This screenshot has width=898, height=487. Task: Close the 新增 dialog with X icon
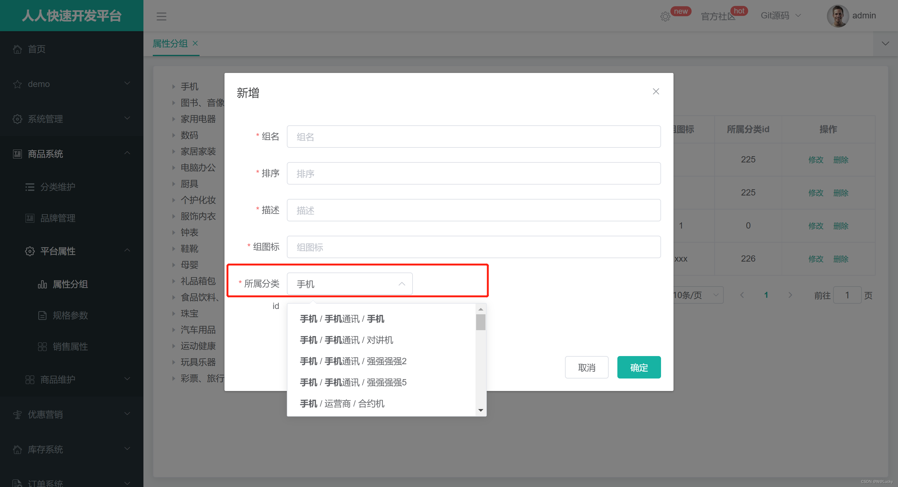656,91
